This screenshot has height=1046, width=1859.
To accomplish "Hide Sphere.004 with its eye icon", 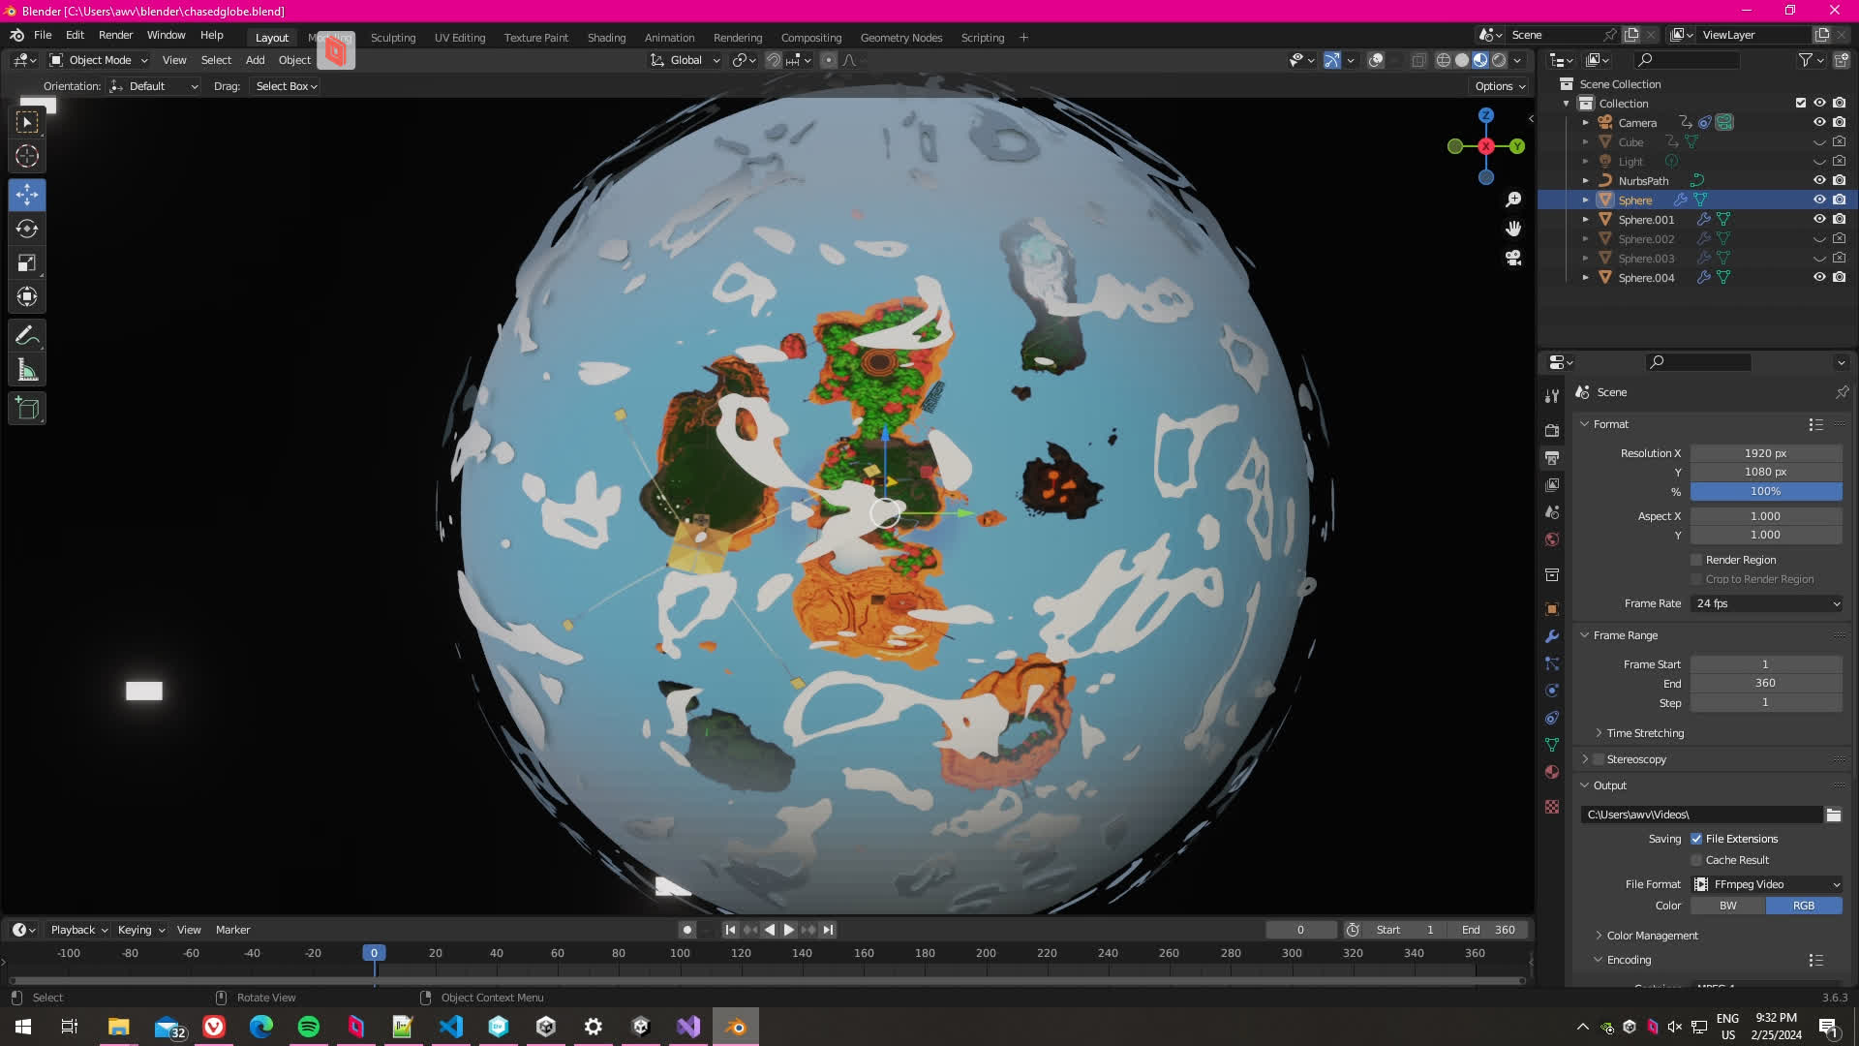I will click(1819, 277).
